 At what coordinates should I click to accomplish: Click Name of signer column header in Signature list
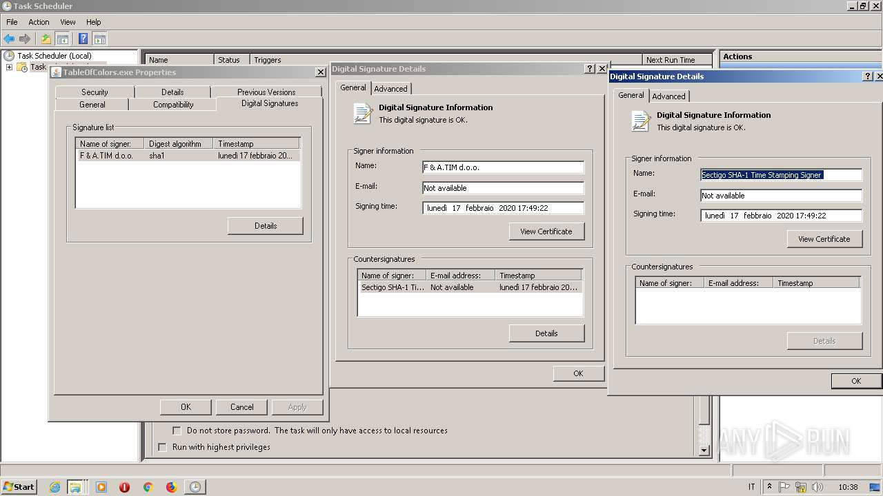point(110,144)
